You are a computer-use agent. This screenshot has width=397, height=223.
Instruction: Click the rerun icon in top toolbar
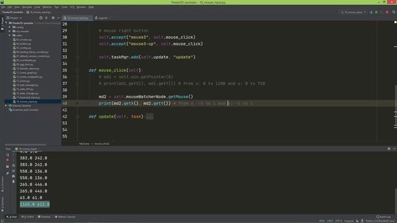(x=371, y=12)
